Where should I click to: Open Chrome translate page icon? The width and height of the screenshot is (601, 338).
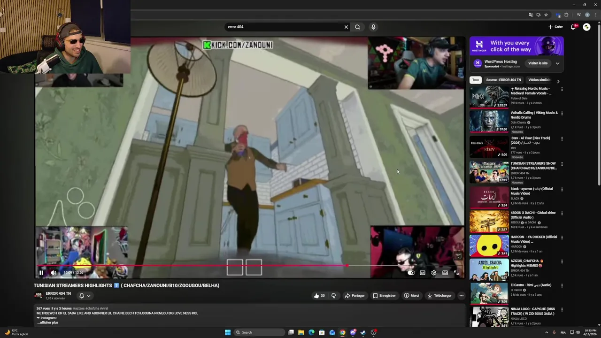tap(531, 15)
